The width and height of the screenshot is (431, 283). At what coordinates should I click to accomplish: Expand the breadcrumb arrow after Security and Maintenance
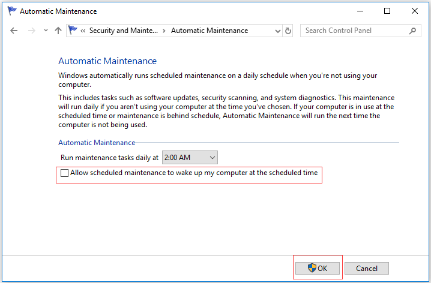[x=164, y=31]
